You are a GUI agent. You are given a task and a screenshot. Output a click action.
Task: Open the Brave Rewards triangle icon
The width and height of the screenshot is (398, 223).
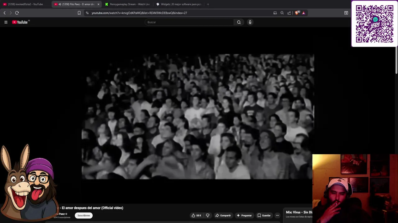[303, 13]
